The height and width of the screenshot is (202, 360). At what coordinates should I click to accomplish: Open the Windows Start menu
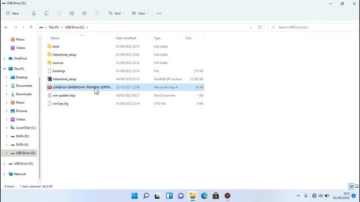[x=134, y=196]
